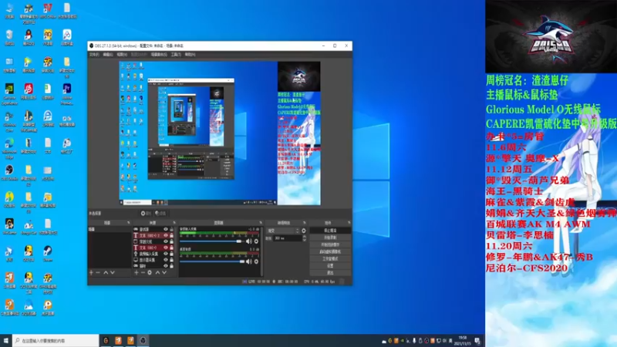Toggle visibility eye of audio input capture source
Viewport: 617px width, 347px height.
[x=166, y=254]
